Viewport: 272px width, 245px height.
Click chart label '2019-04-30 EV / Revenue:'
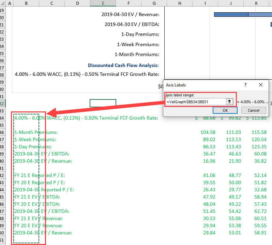130,14
